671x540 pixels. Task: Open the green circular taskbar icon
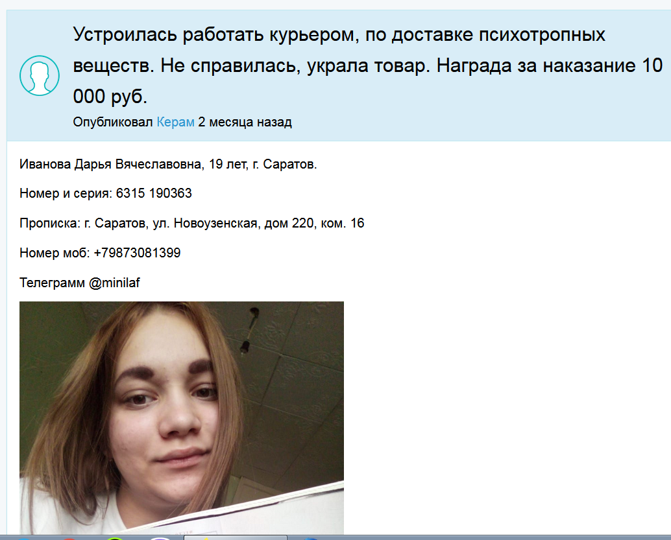[115, 538]
